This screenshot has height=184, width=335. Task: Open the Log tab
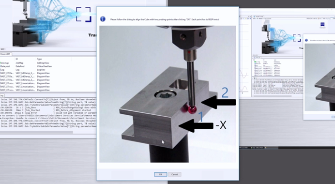tap(2, 95)
